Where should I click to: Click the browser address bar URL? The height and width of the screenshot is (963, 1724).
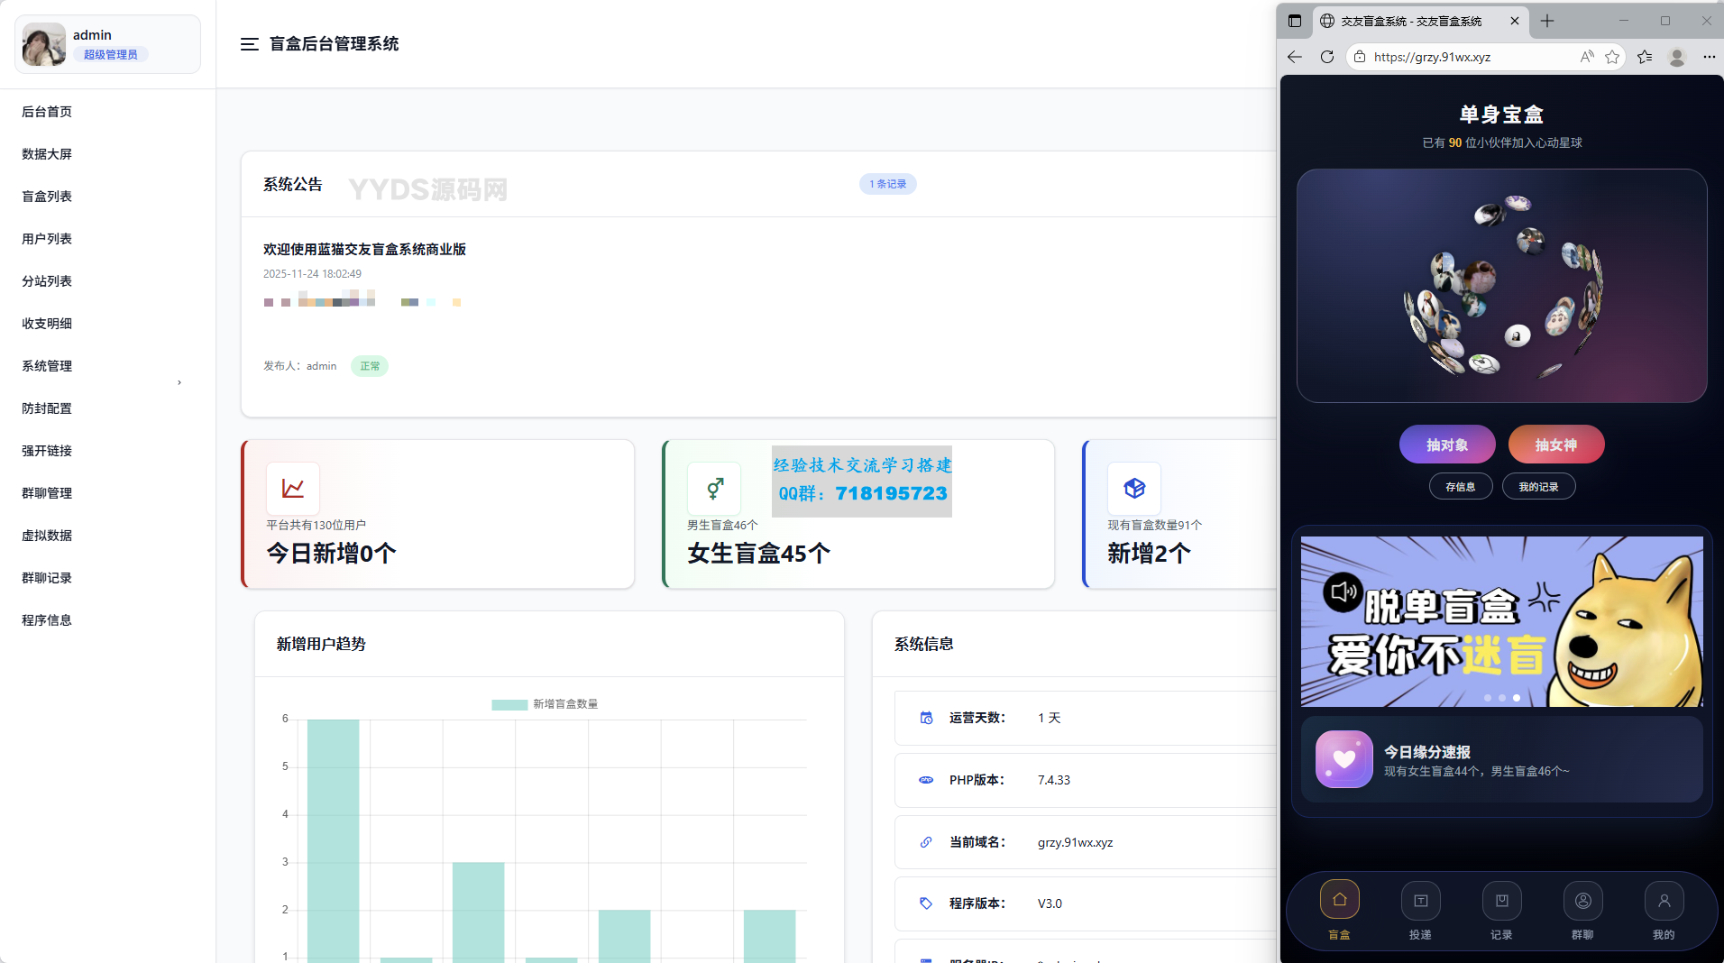1432,56
